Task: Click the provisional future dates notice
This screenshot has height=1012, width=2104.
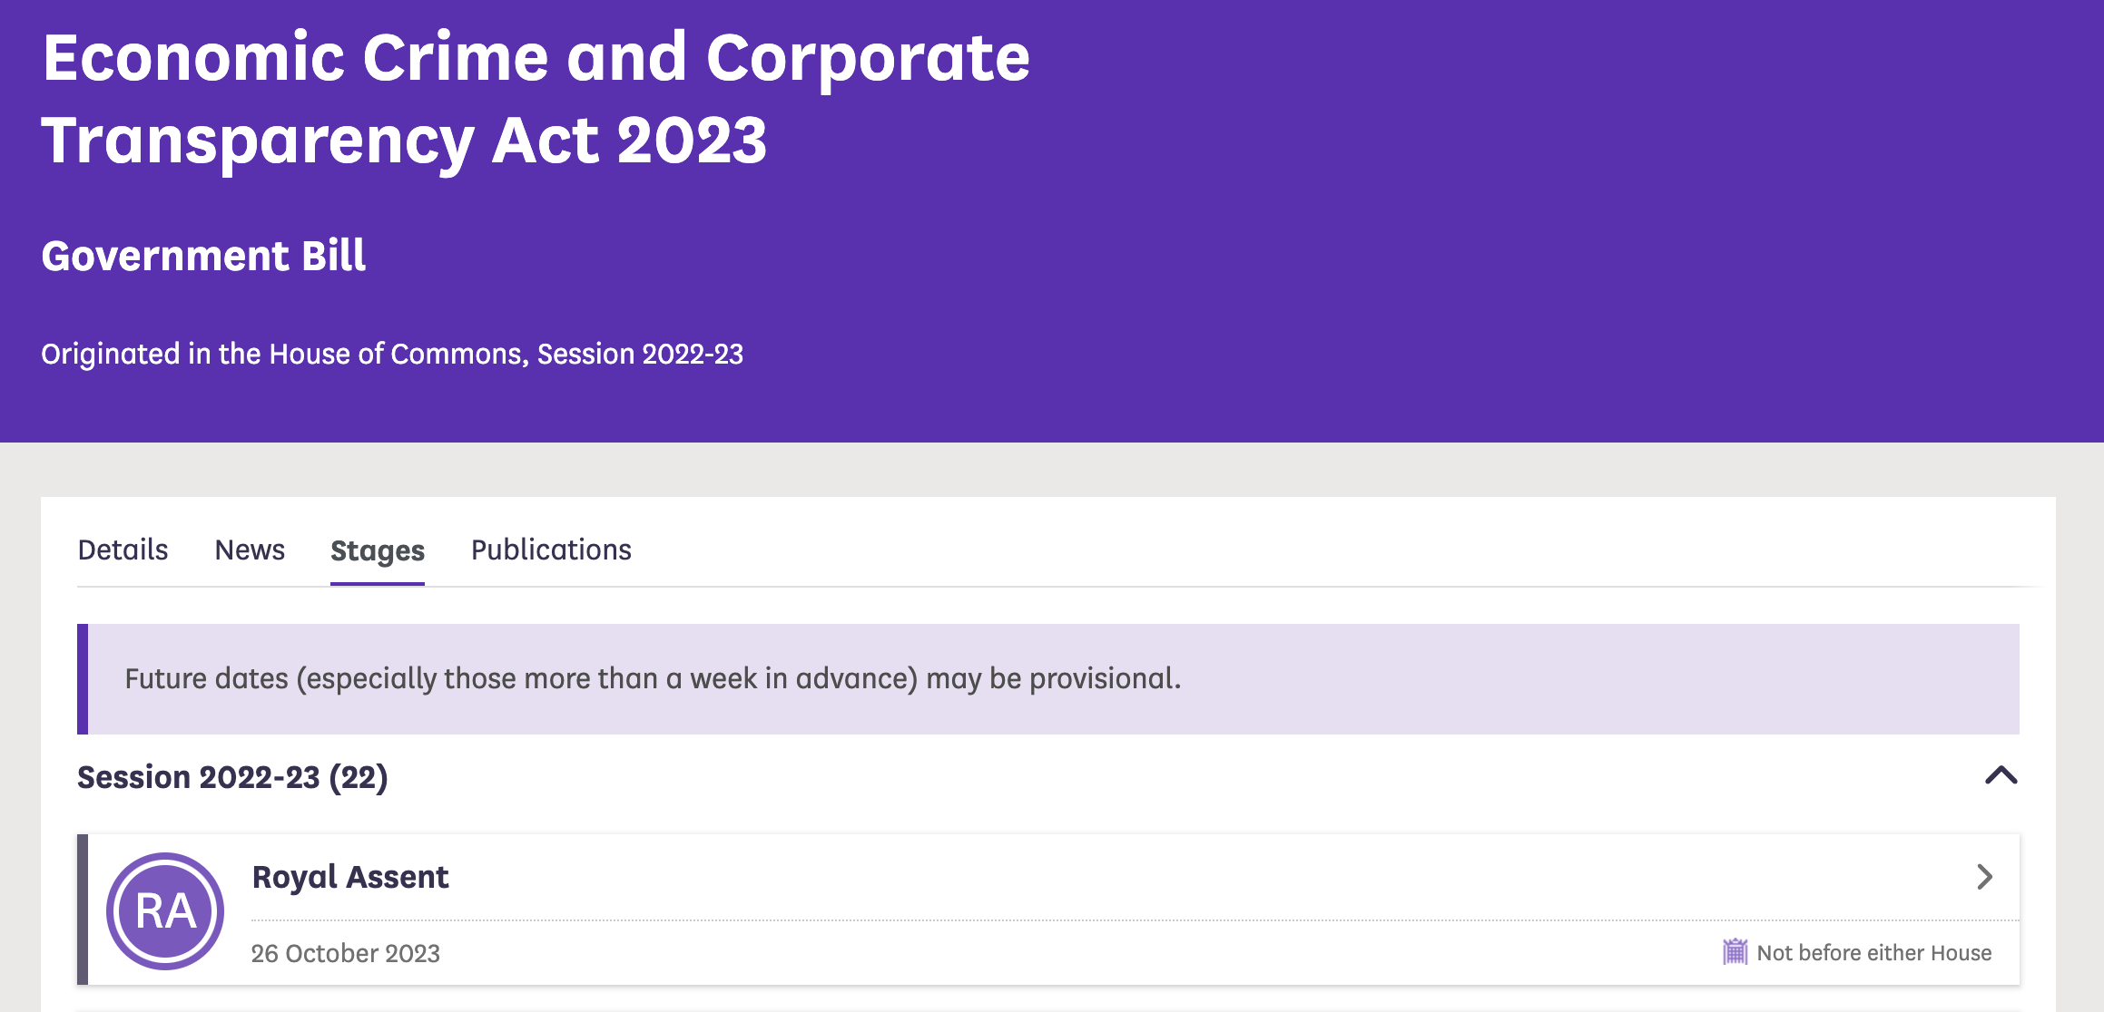Action: coord(653,678)
